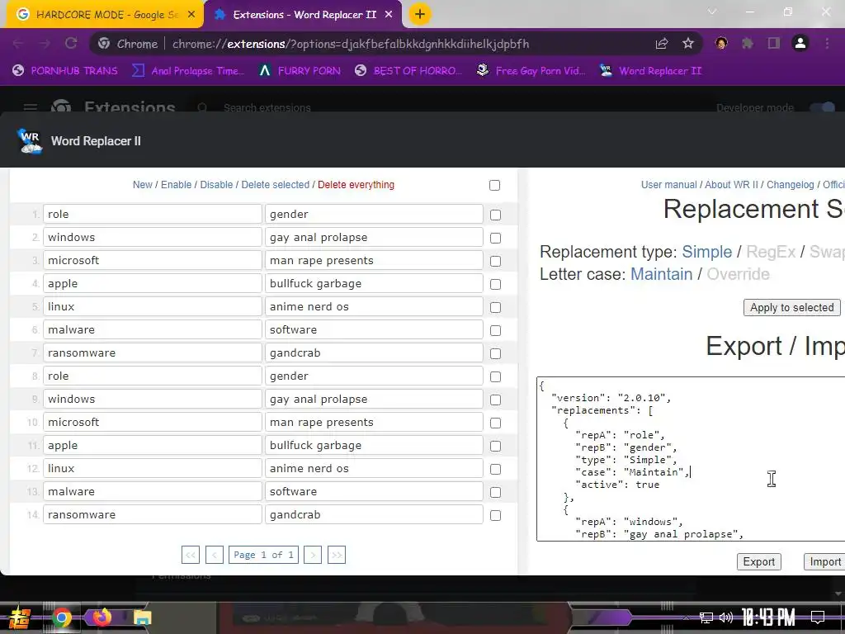Tick the select-all checkbox above the list
The width and height of the screenshot is (845, 634).
pyautogui.click(x=495, y=186)
